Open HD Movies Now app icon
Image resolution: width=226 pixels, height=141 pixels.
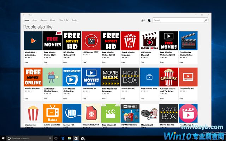(130, 113)
